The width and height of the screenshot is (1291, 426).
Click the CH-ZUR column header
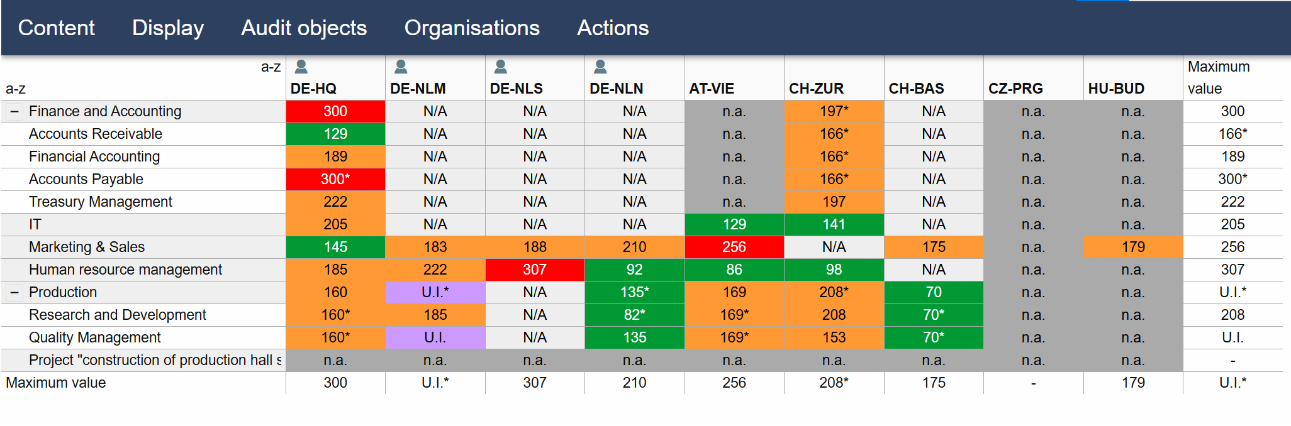click(x=816, y=89)
